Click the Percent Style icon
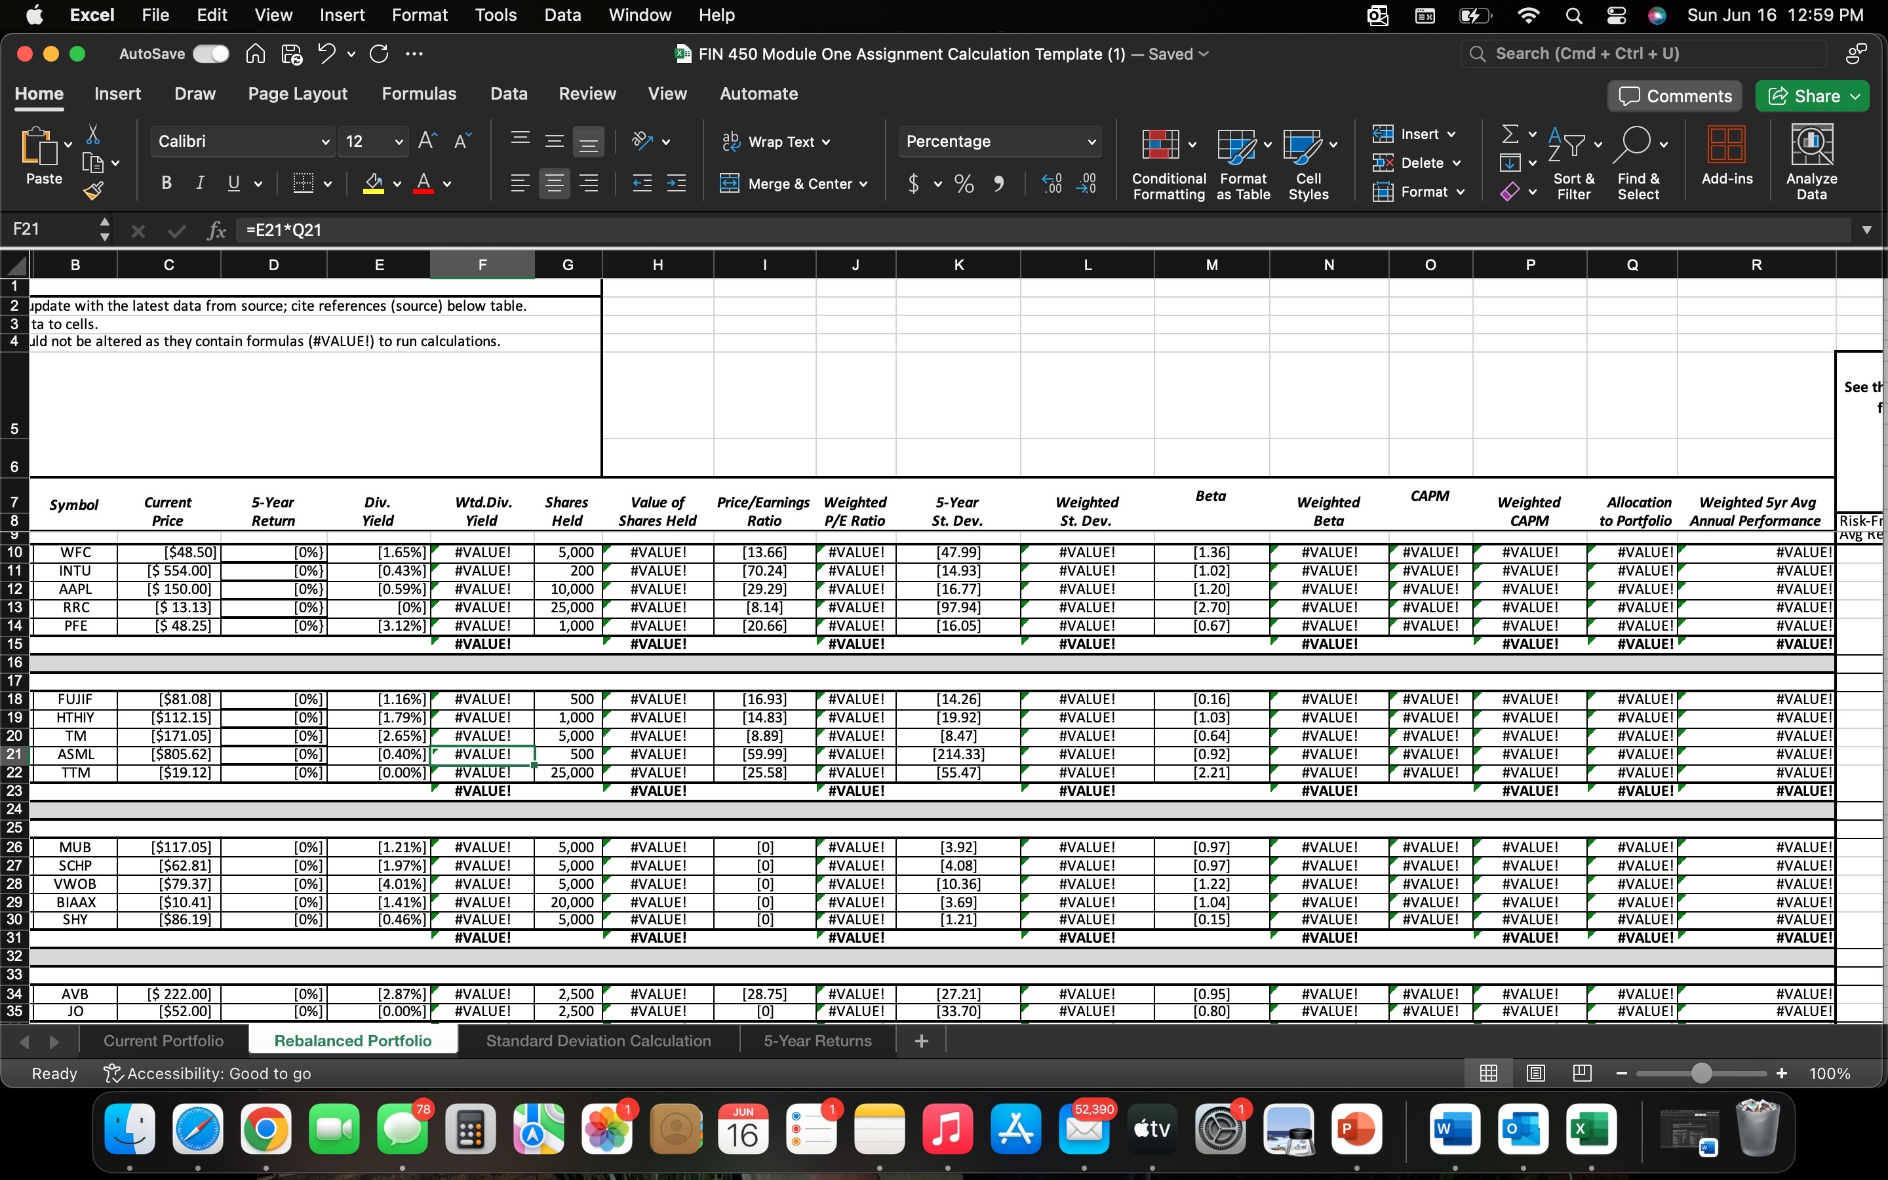 [964, 184]
